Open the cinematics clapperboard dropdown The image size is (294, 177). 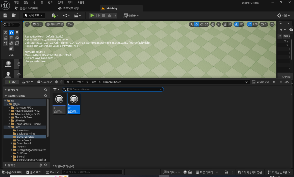78,15
